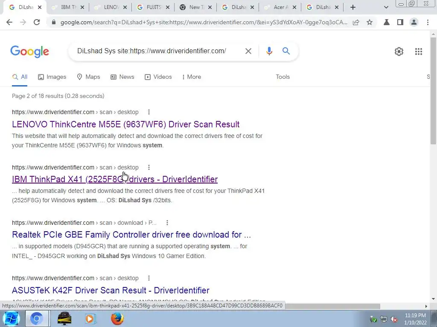Switch to Images results
Screen dimensions: 437x327
coord(52,77)
